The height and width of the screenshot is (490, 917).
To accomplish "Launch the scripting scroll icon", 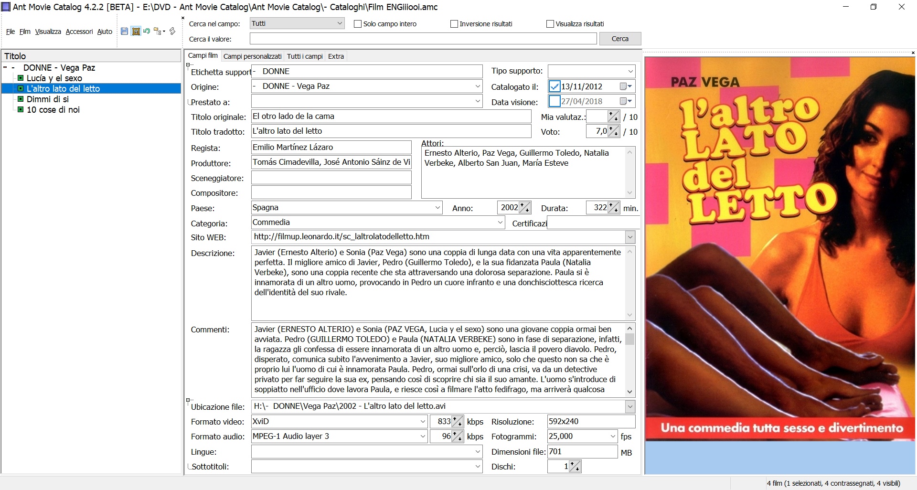I will [172, 31].
